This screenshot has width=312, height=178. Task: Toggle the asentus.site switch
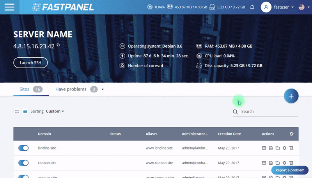pos(23,176)
